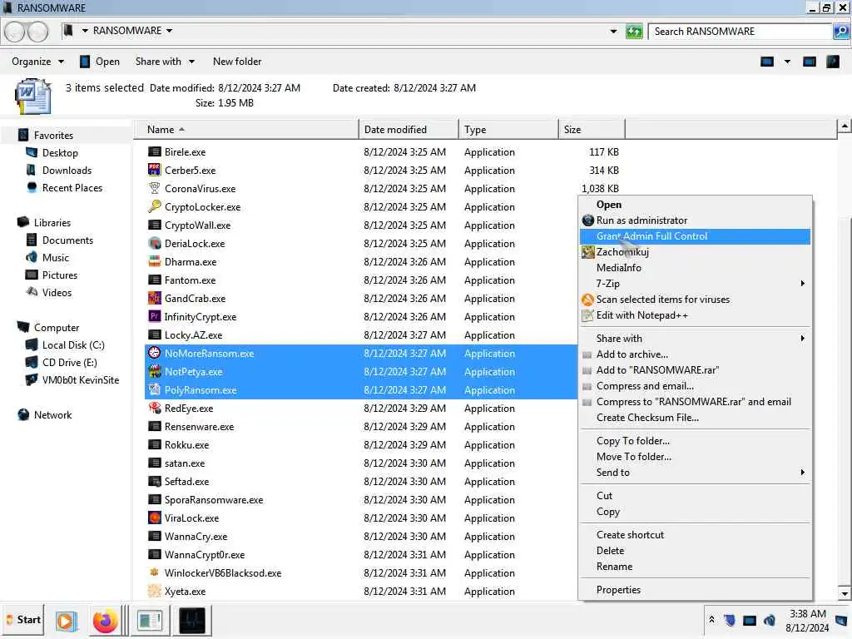Viewport: 852px width, 639px height.
Task: Click the arrow after RANSOMWARE in breadcrumb
Action: click(x=170, y=31)
